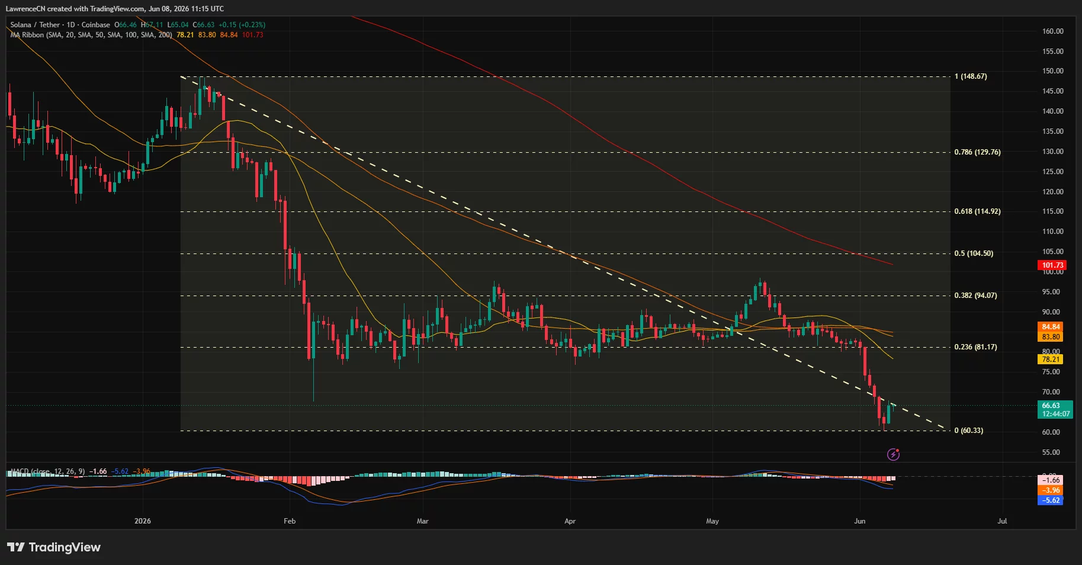Click the 125.00 price axis label

tap(1053, 172)
